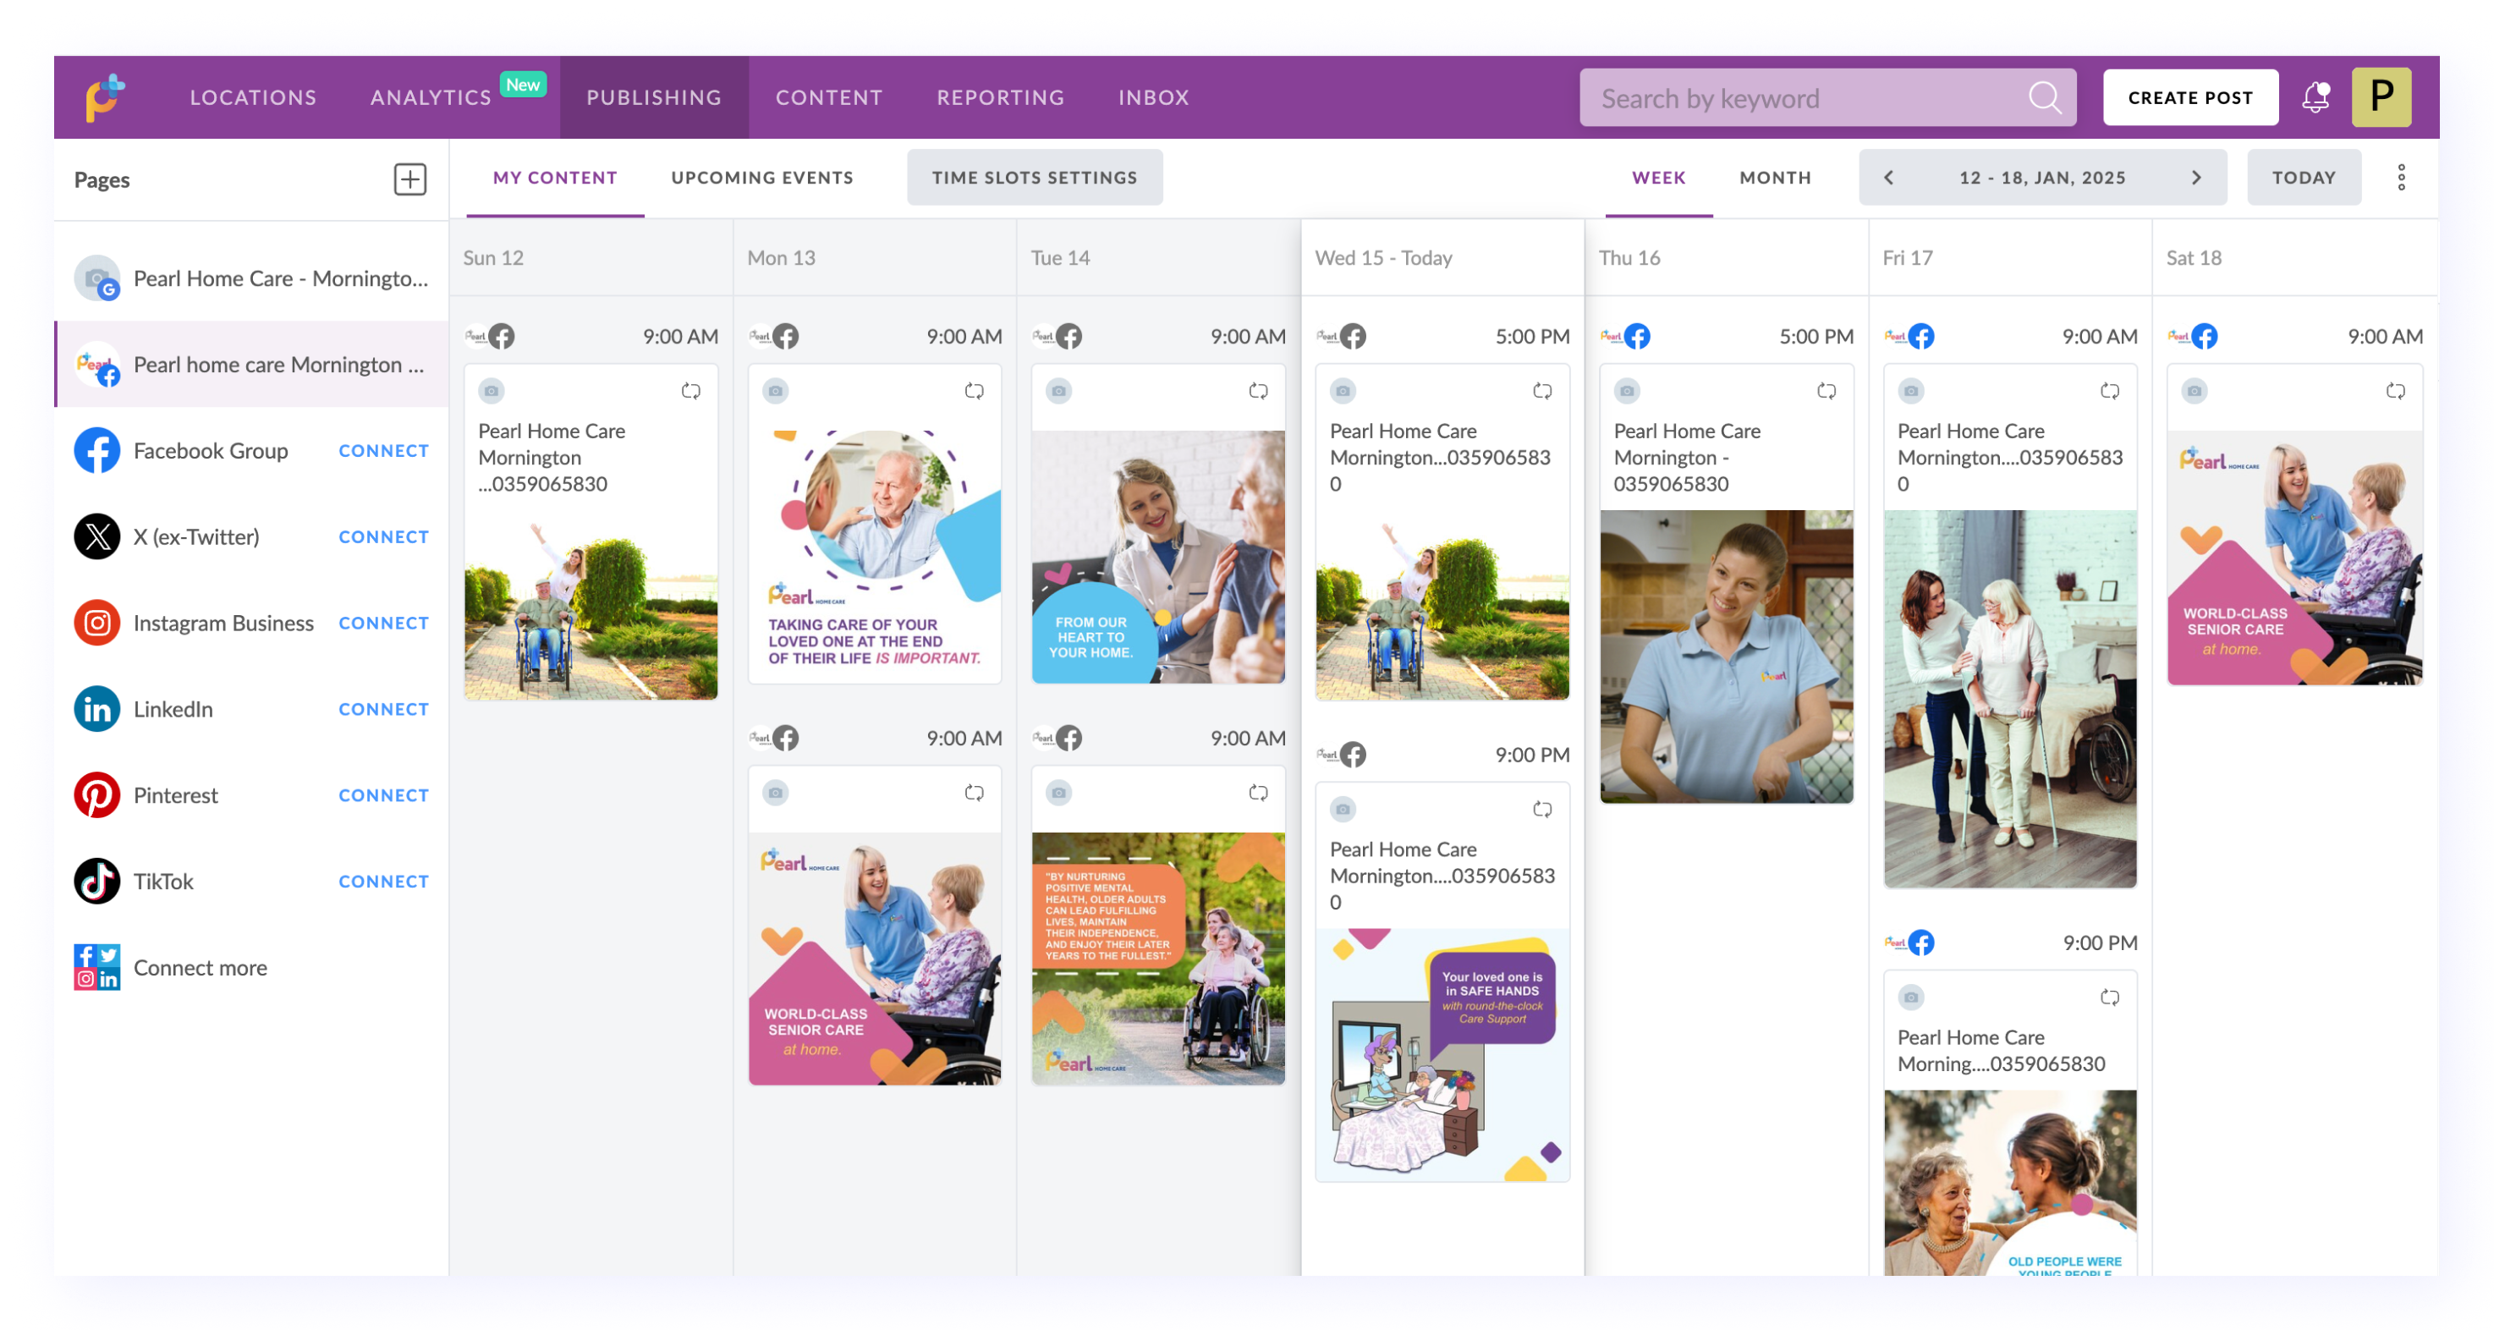Open Safe Hands cartoon post image

pos(1442,1055)
